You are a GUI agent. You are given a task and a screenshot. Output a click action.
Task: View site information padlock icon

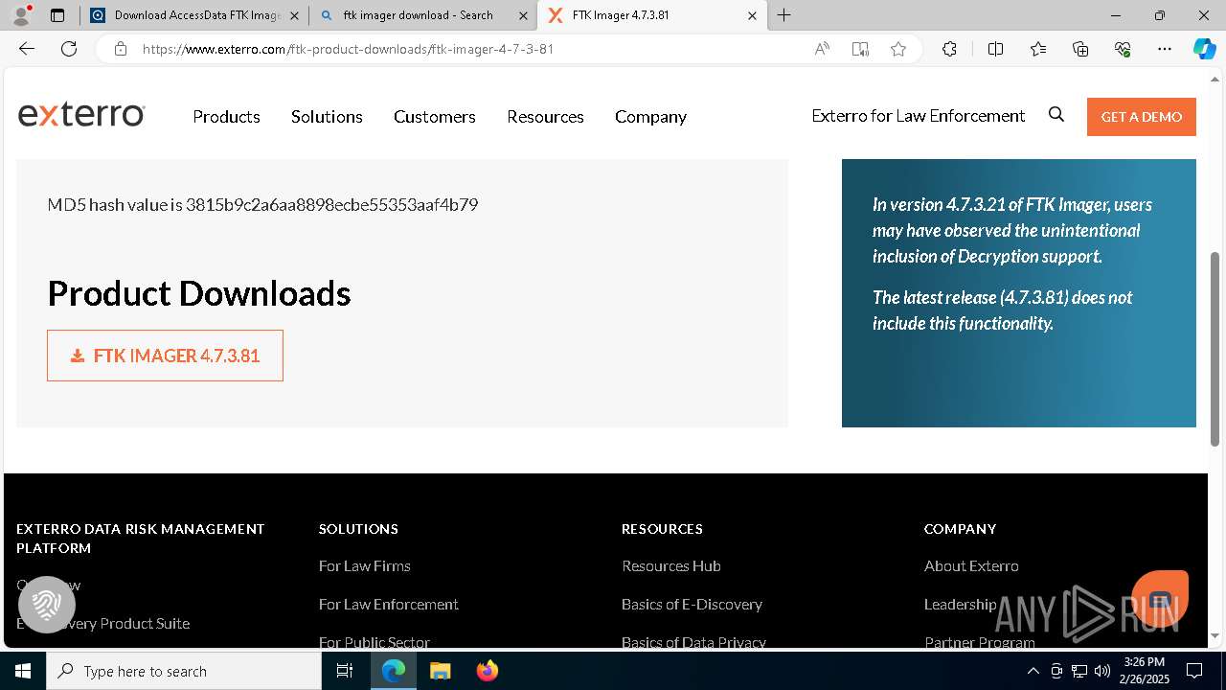pyautogui.click(x=121, y=49)
